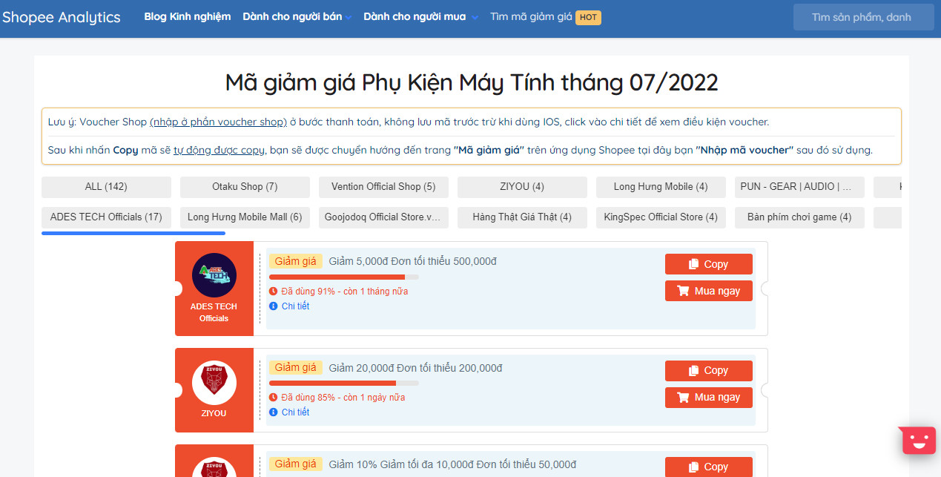Viewport: 941px width, 477px height.
Task: Expand the Dành cho người mua menu
Action: tap(420, 16)
